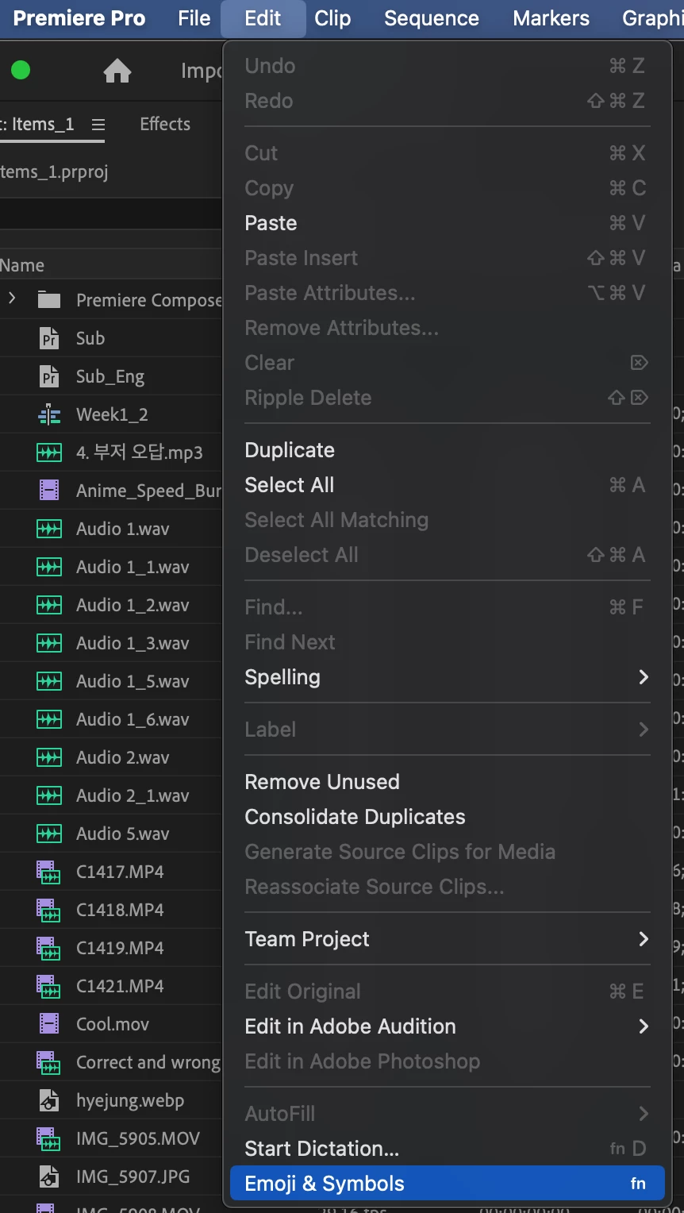This screenshot has width=684, height=1213.
Task: Click the Audio 1.wav waveform icon
Action: coord(49,529)
